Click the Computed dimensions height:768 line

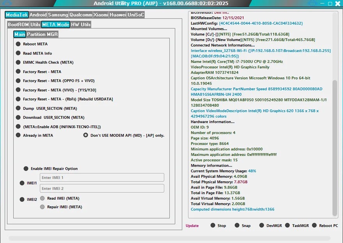point(233,209)
